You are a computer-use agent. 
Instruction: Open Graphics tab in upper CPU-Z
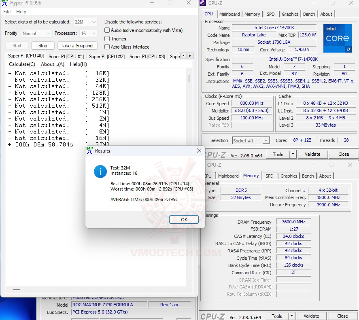290,14
